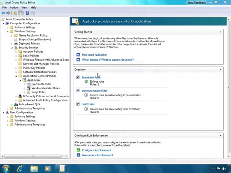
Task: Click the volume speaker tray icon
Action: [224, 169]
